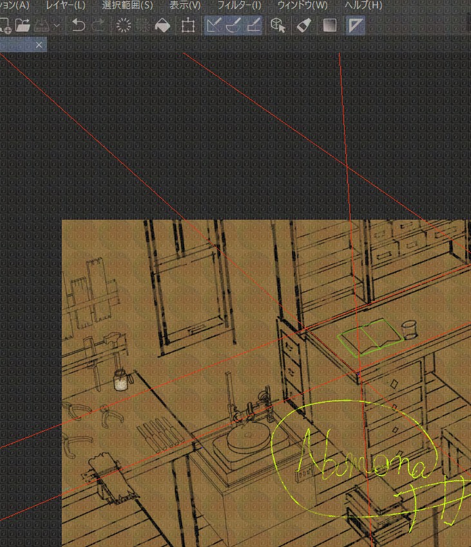
Task: Open the レイヤー(L) menu
Action: (x=65, y=5)
